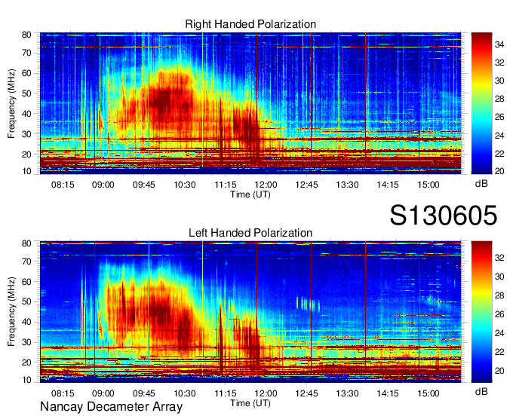513x416 pixels.
Task: Click the 28 dB value on the upper color bar
Action: pyautogui.click(x=499, y=99)
